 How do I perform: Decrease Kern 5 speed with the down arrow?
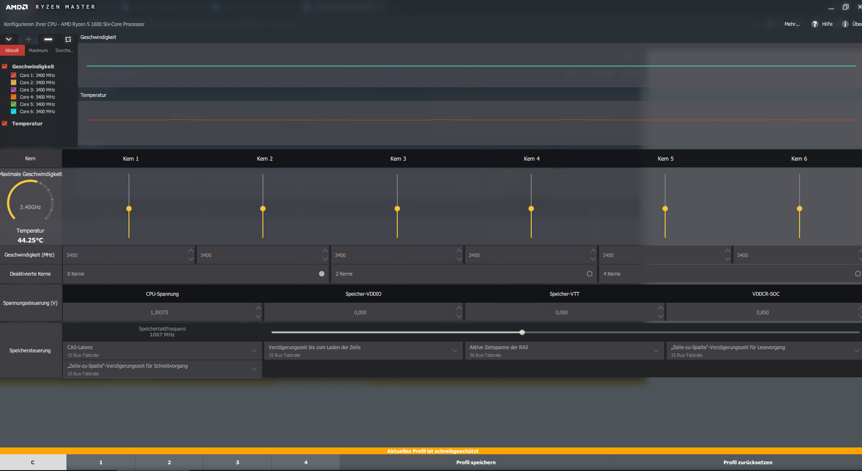click(x=728, y=259)
